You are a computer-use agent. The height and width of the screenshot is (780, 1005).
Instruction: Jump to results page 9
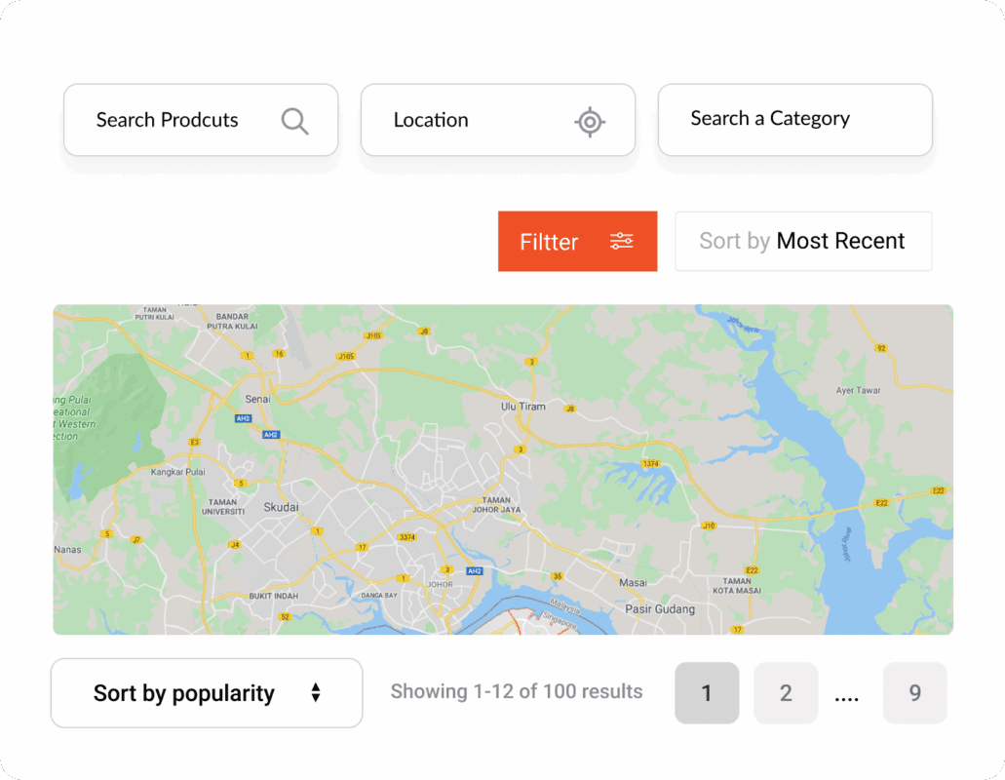[x=914, y=693]
